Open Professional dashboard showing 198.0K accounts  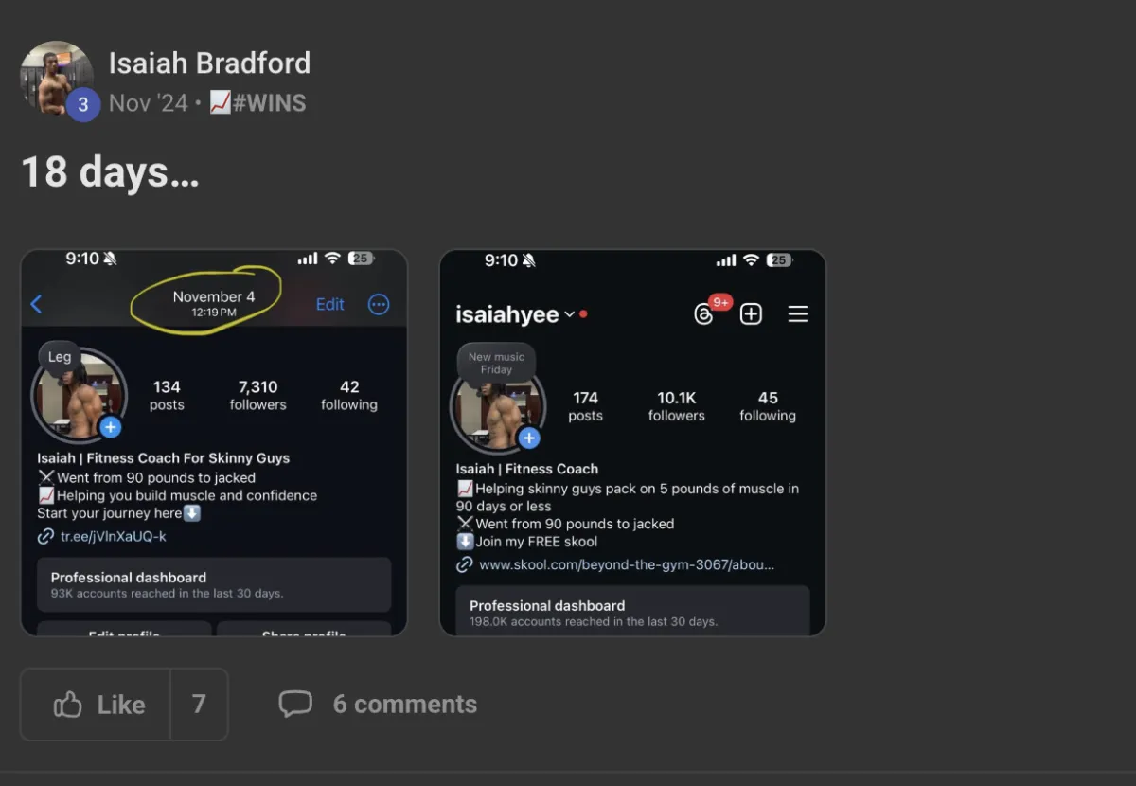pos(632,611)
